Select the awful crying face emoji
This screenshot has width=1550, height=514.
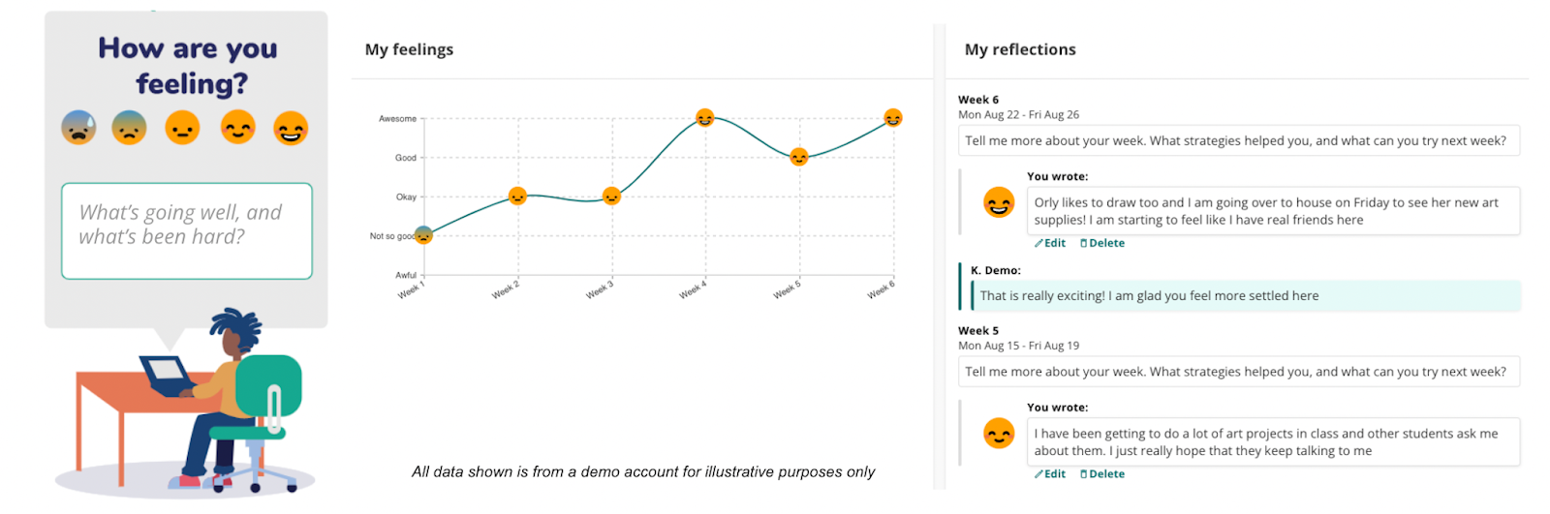78,128
